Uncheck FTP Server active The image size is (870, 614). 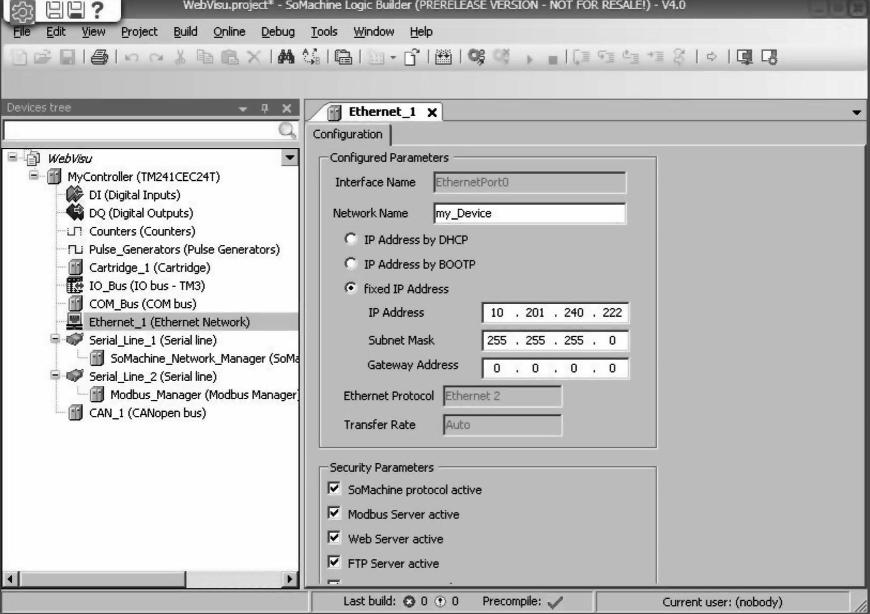334,562
